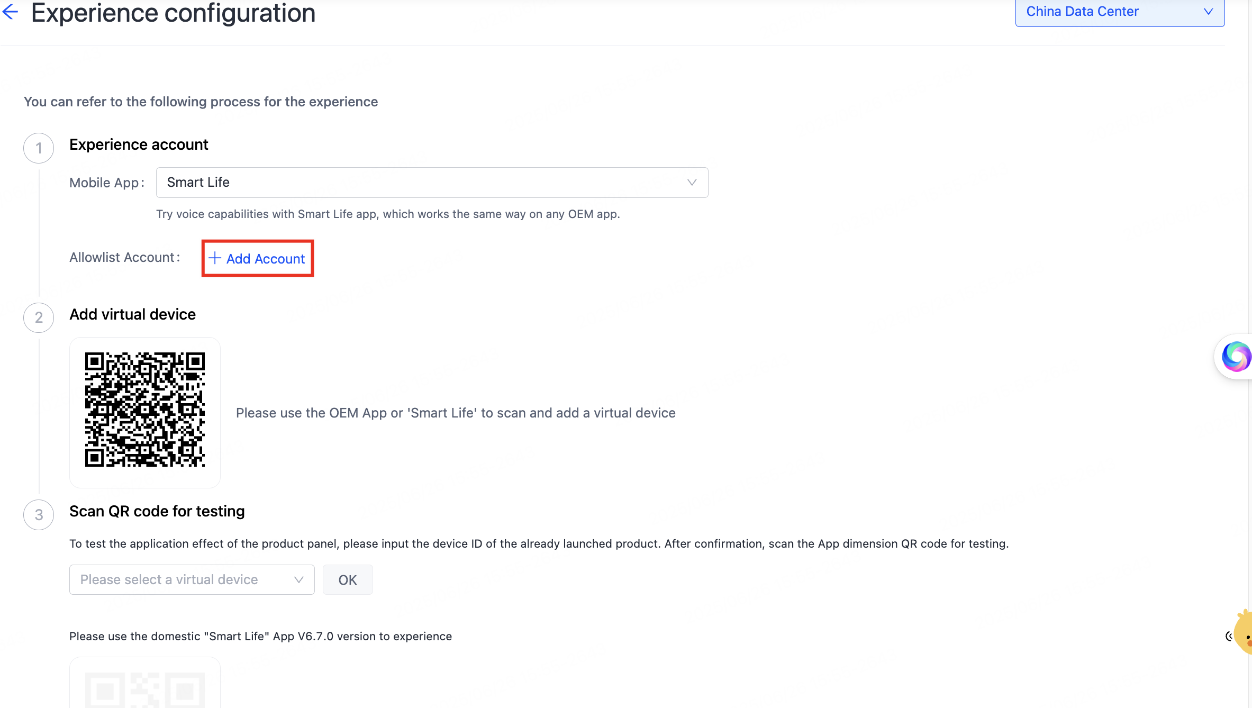Click the chevron on the data center selector
The height and width of the screenshot is (708, 1252).
pos(1208,12)
